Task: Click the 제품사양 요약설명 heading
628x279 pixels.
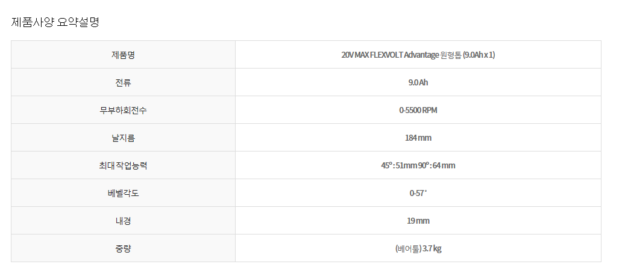Action: pyautogui.click(x=55, y=22)
